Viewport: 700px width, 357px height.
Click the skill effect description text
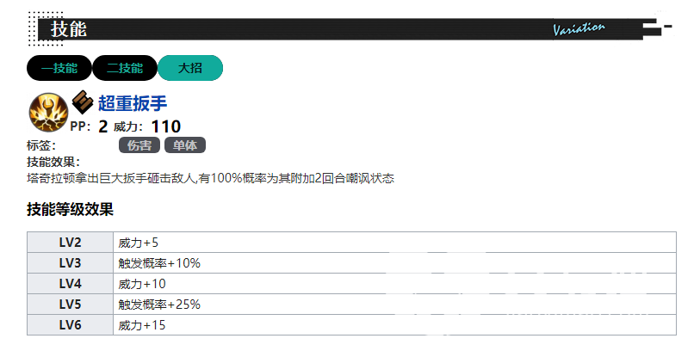pyautogui.click(x=210, y=178)
